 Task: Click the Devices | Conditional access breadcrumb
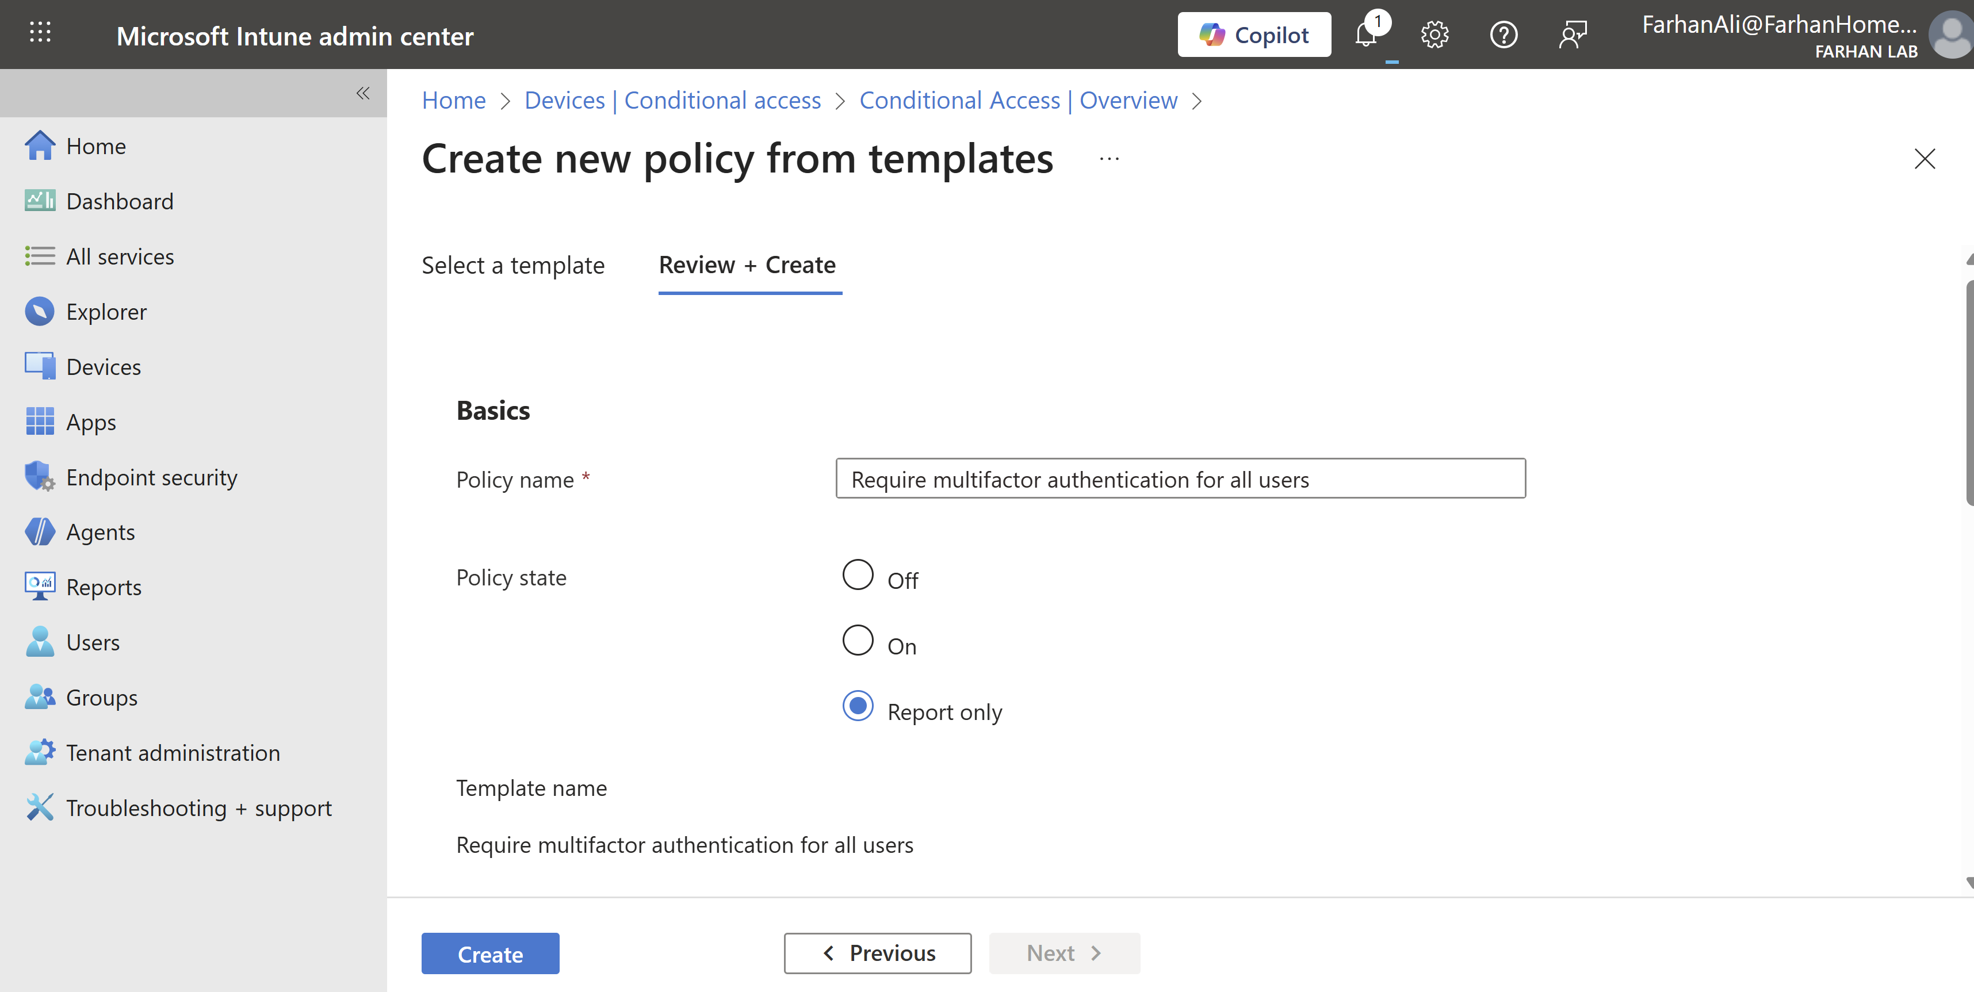[x=672, y=100]
